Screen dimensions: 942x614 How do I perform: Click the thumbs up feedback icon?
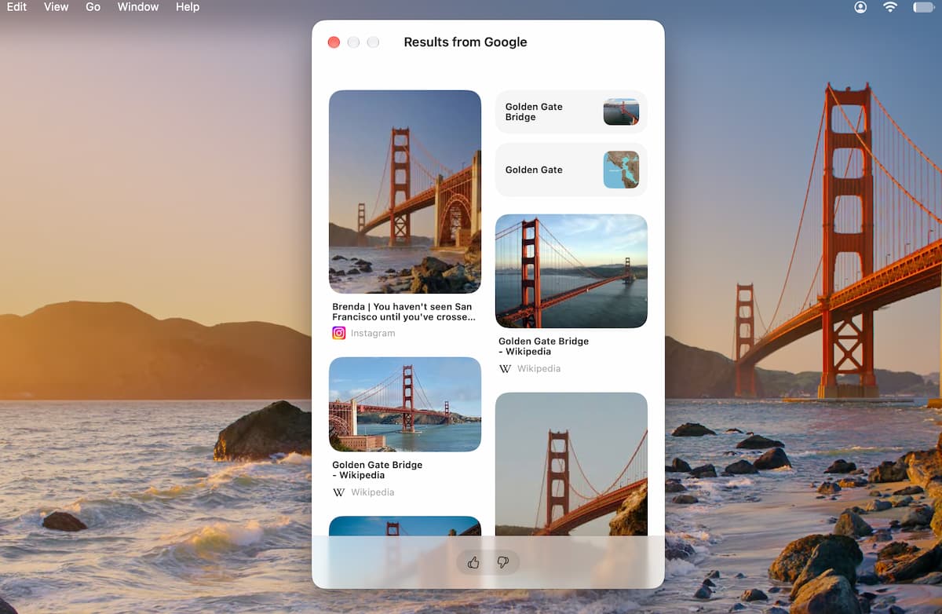pyautogui.click(x=473, y=562)
